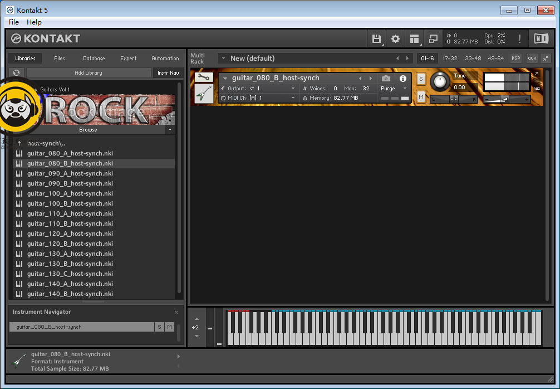Click the Kontakt logo in header

tap(45, 38)
